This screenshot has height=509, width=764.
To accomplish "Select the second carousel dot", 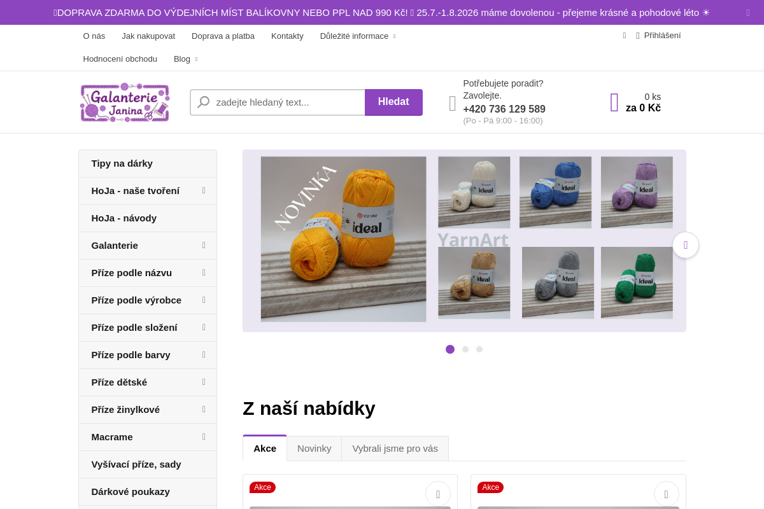I will point(465,349).
